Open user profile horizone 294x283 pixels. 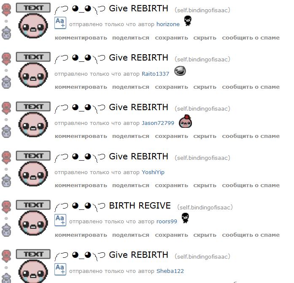point(168,24)
